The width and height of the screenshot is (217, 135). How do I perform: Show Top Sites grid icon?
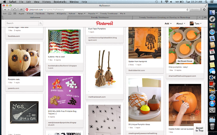[15, 13]
